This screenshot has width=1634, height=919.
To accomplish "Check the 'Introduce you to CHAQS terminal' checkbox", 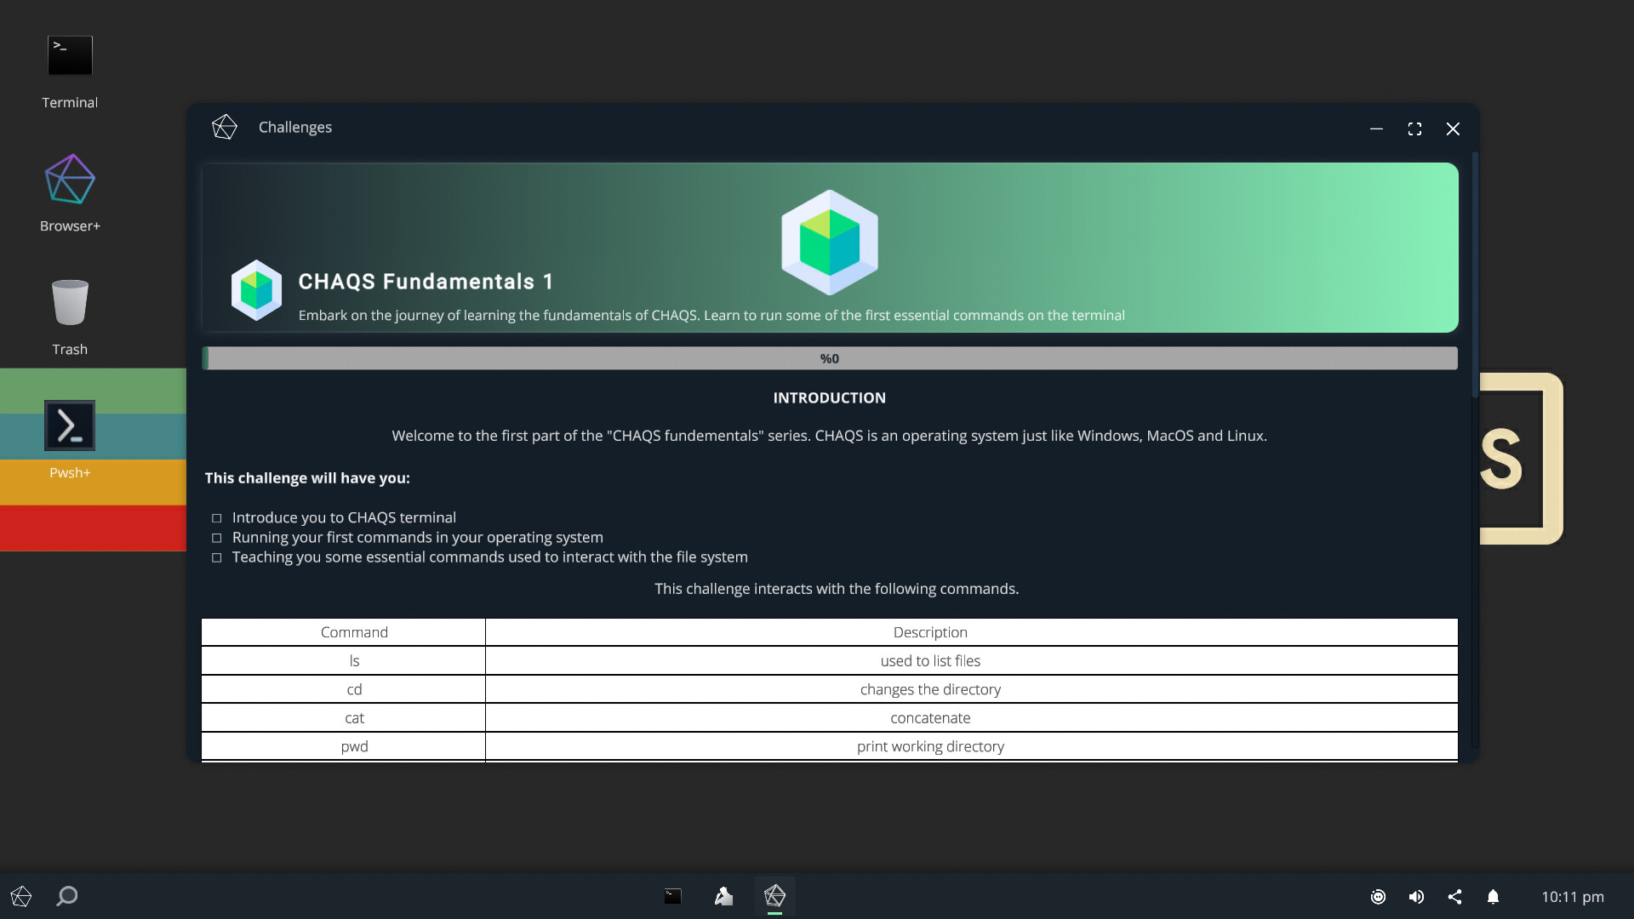I will (216, 518).
